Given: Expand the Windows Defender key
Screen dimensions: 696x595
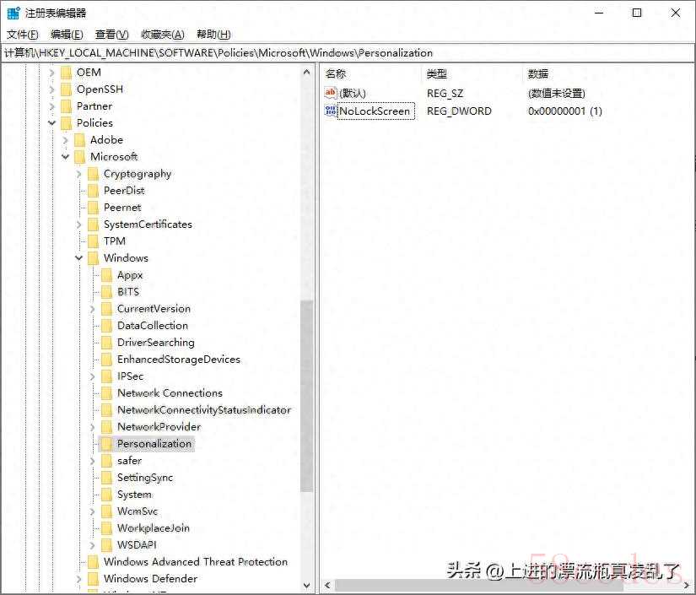Looking at the screenshot, I should pos(79,579).
